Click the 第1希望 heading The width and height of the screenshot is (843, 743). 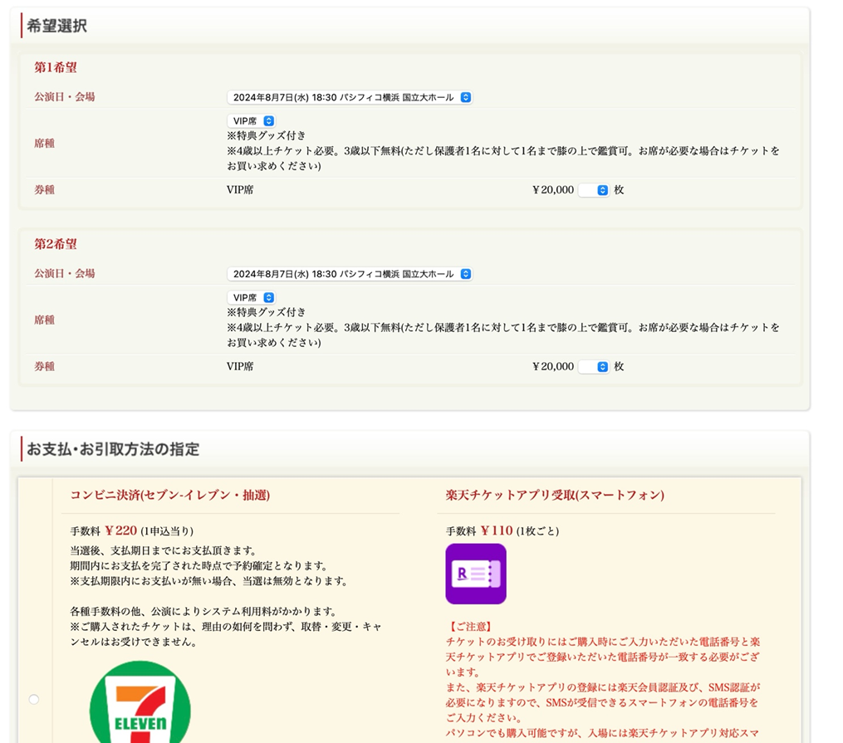click(x=56, y=67)
